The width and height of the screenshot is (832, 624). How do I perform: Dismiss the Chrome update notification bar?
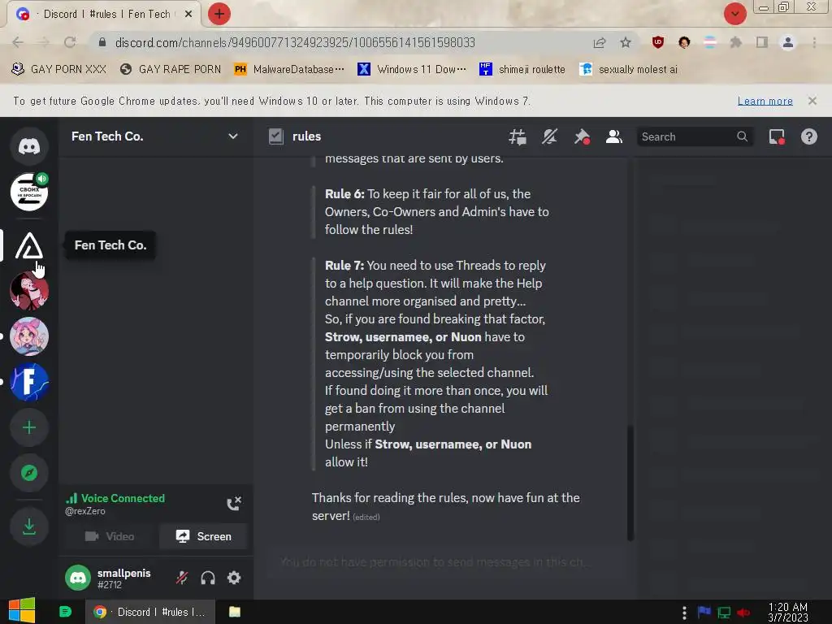pyautogui.click(x=812, y=101)
